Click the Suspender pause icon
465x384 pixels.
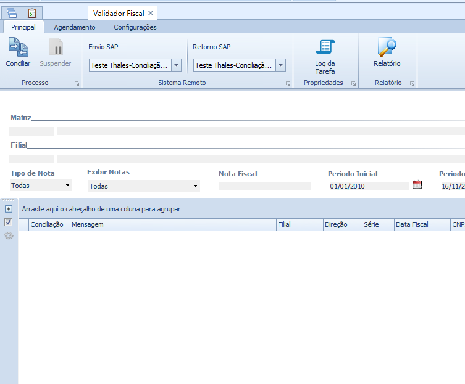56,47
